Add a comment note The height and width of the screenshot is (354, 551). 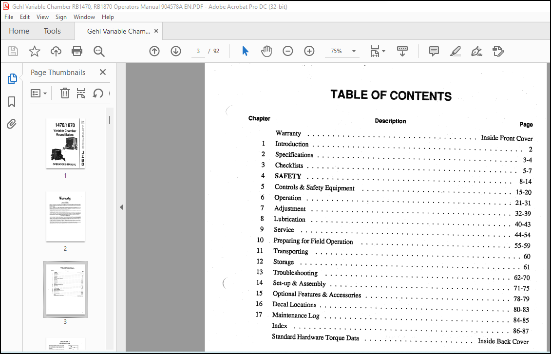pyautogui.click(x=434, y=51)
